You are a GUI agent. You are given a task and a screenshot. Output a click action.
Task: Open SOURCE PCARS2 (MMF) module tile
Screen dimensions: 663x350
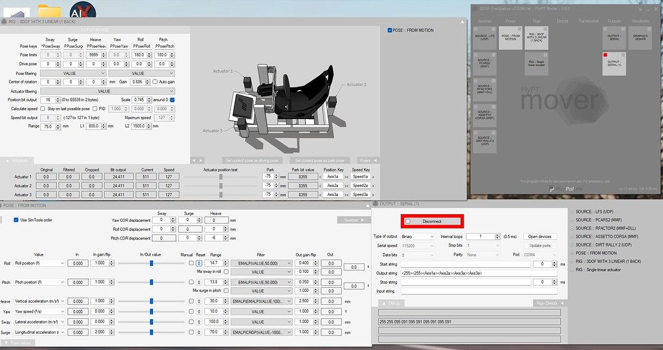(x=484, y=64)
